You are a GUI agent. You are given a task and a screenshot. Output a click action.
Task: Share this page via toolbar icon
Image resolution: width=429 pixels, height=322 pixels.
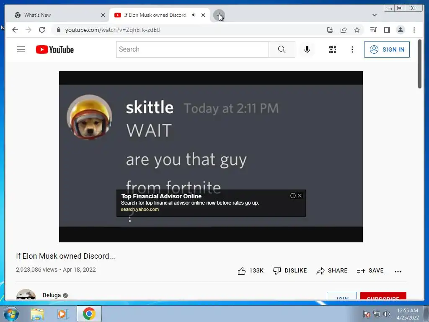pos(344,30)
